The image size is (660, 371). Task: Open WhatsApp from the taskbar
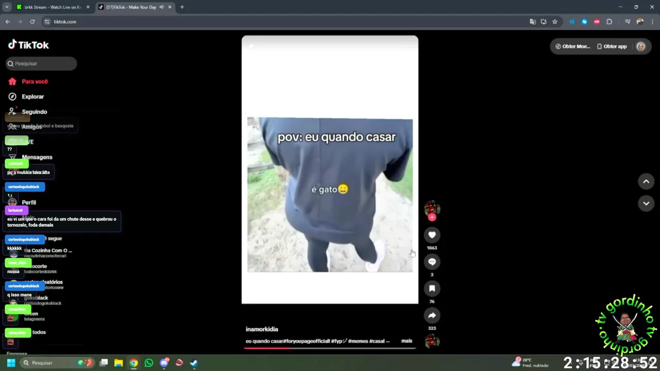click(x=149, y=363)
